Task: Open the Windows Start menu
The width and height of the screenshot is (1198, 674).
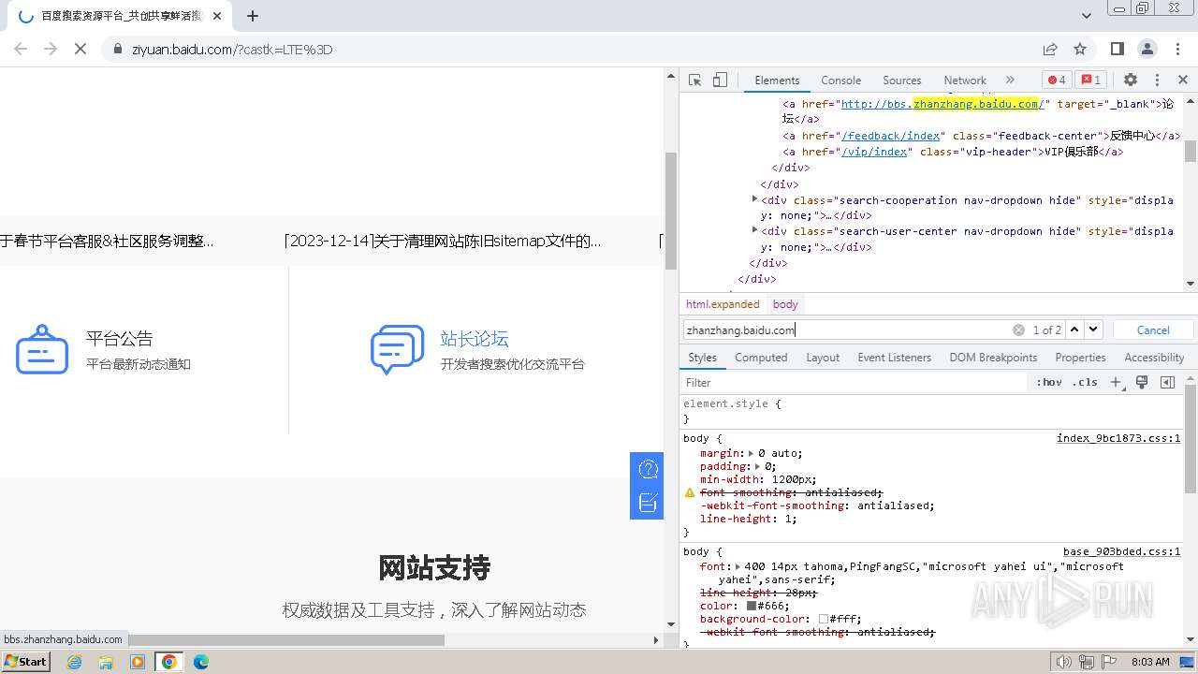Action: (x=26, y=662)
